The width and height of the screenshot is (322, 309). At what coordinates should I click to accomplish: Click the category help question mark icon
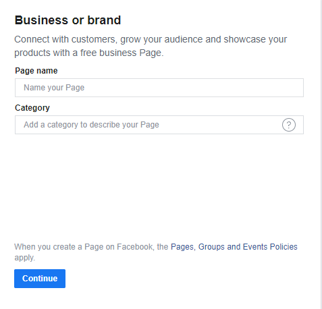point(289,125)
